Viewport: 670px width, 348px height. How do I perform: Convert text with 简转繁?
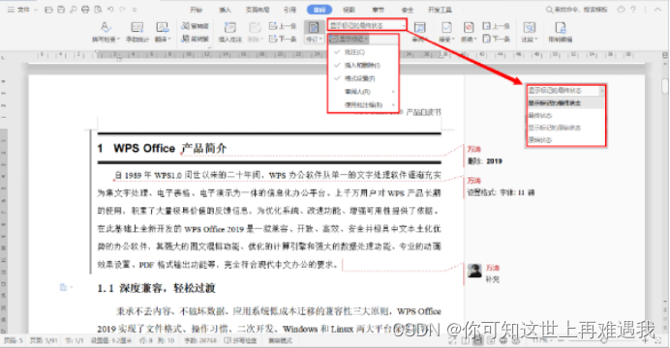pyautogui.click(x=195, y=39)
